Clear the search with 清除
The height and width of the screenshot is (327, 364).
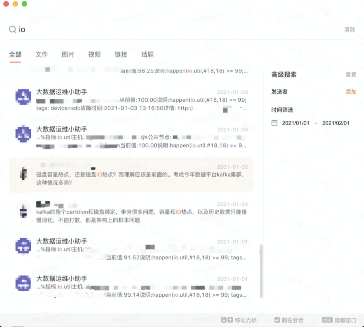[x=350, y=30]
